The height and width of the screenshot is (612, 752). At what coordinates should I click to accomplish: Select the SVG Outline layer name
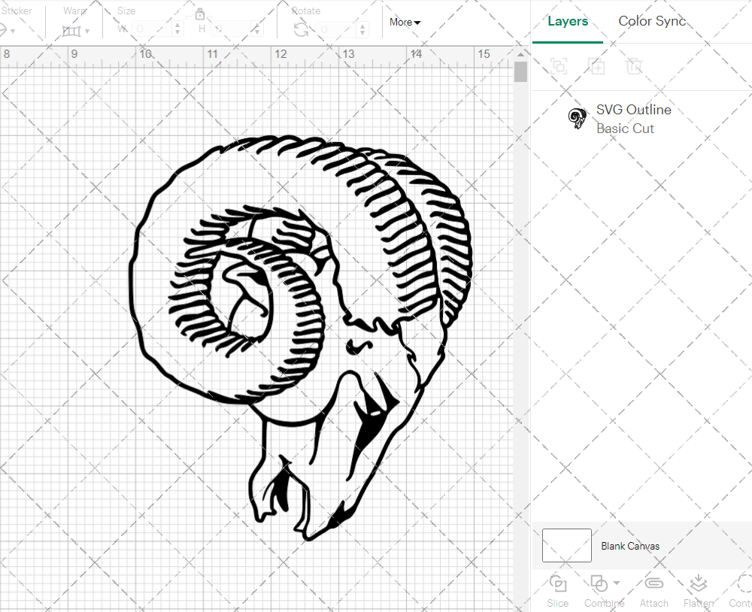pos(633,110)
